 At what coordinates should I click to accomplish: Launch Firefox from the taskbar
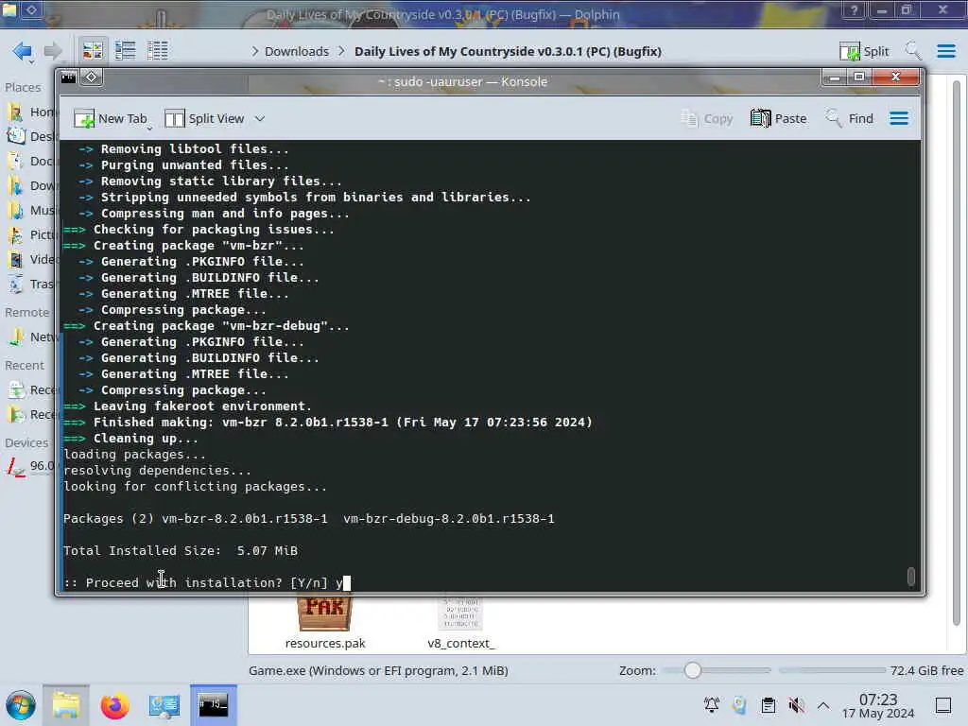click(114, 705)
